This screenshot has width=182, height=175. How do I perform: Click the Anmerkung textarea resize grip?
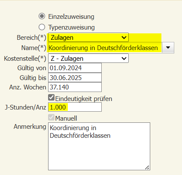147,167
